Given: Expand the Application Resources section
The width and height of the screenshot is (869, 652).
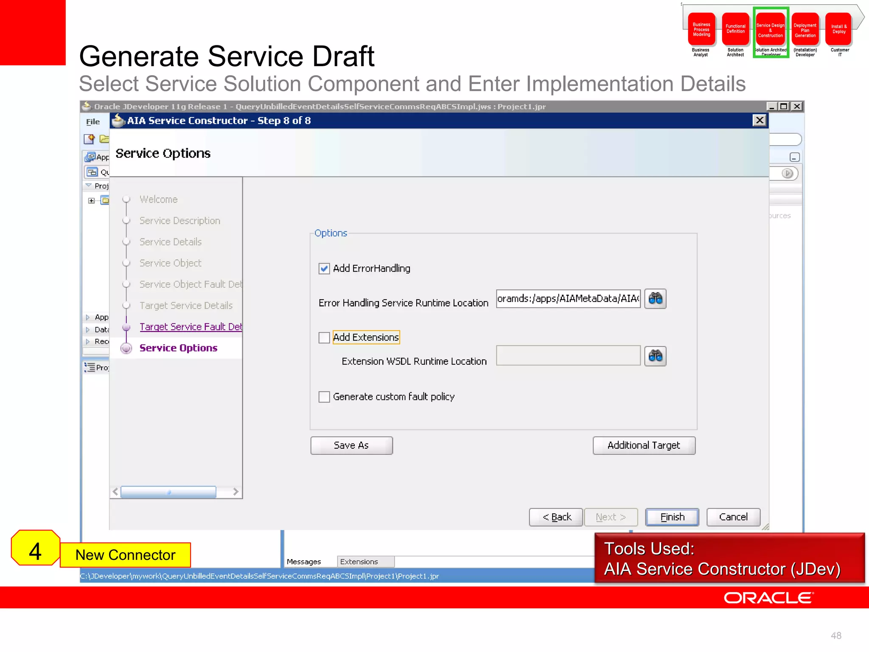Looking at the screenshot, I should point(88,317).
